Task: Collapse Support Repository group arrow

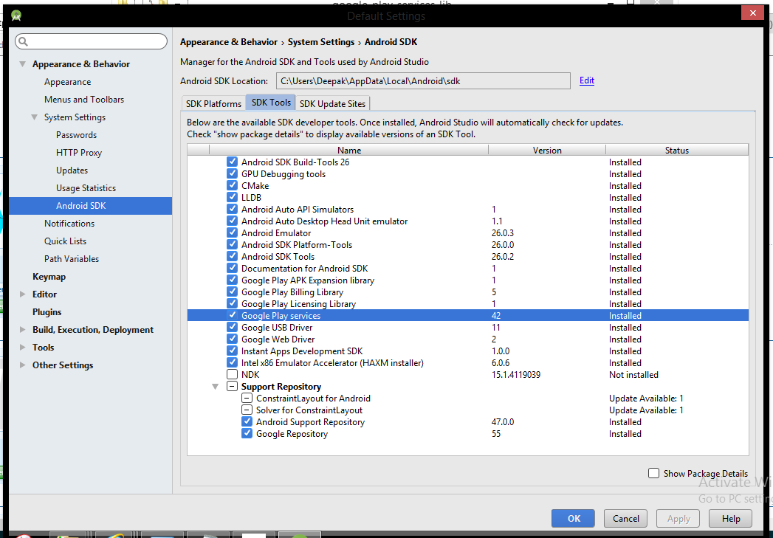Action: pyautogui.click(x=216, y=387)
